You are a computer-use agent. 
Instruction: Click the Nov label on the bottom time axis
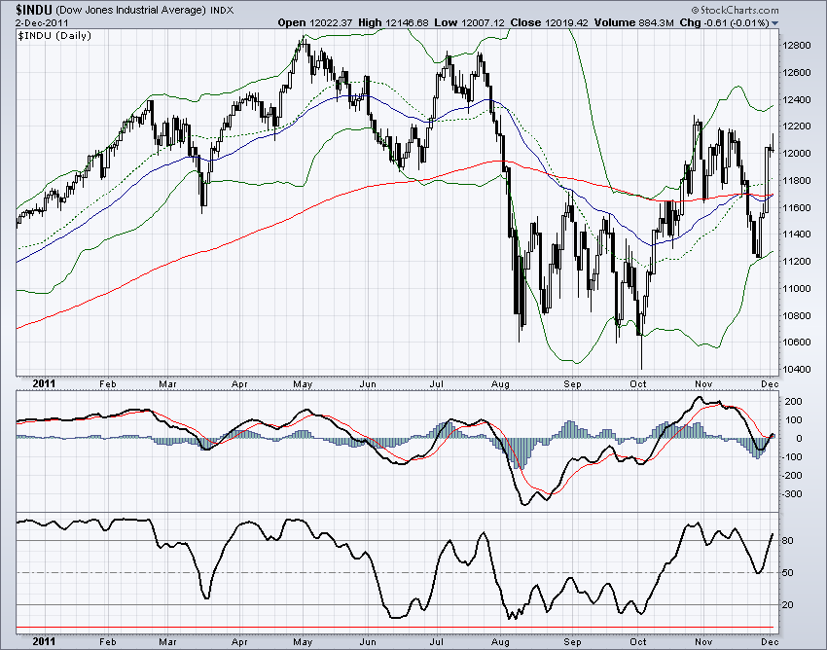click(703, 642)
